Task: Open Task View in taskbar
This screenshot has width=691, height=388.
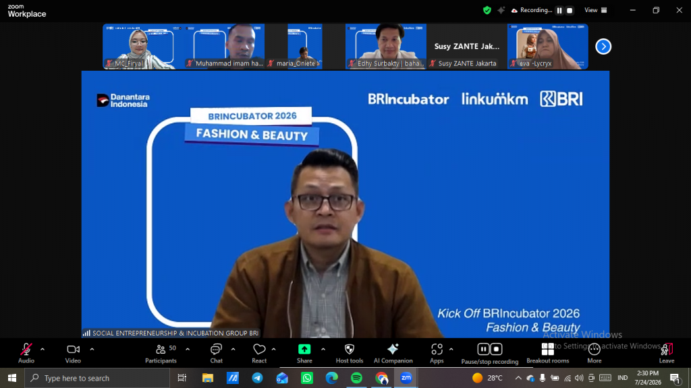Action: coord(182,378)
